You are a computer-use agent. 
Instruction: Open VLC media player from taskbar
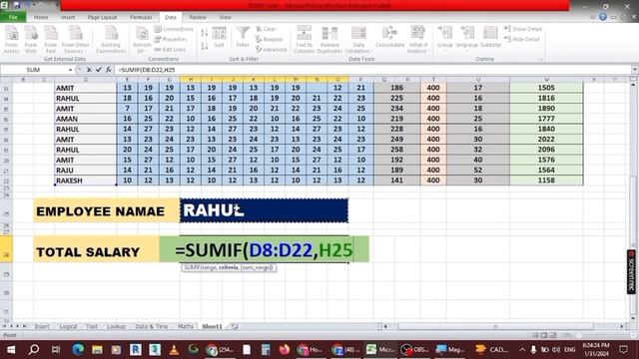pos(174,349)
